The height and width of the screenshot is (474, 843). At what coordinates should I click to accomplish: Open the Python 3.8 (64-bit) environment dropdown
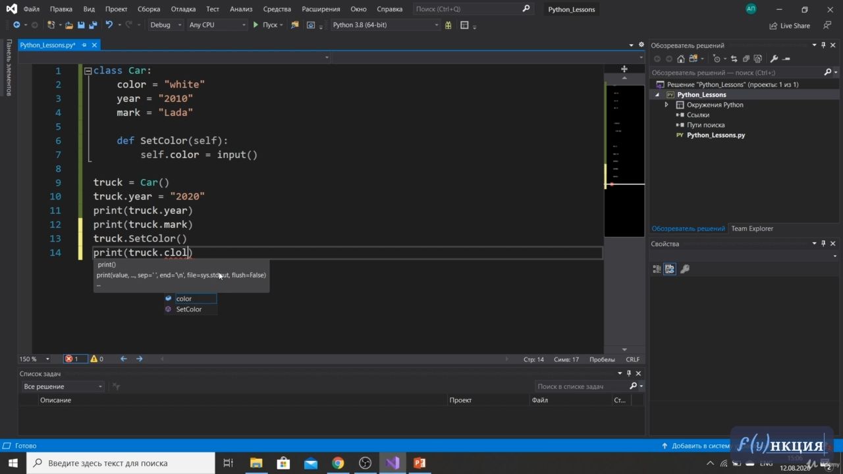tap(385, 25)
